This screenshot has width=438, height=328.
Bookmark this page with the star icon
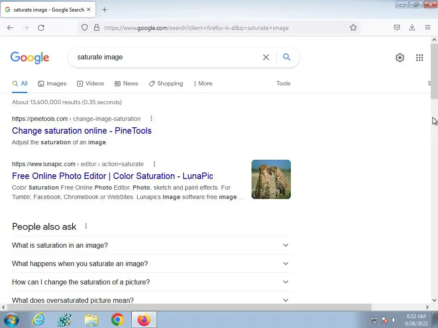click(353, 28)
